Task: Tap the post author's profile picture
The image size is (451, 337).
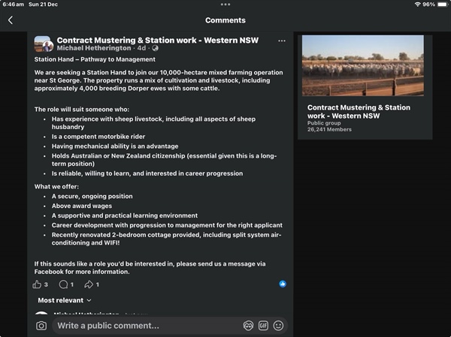Action: point(44,44)
